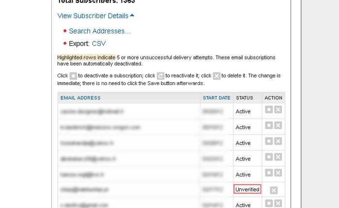
Task: Delete the fifth subscriber row
Action: (x=278, y=173)
